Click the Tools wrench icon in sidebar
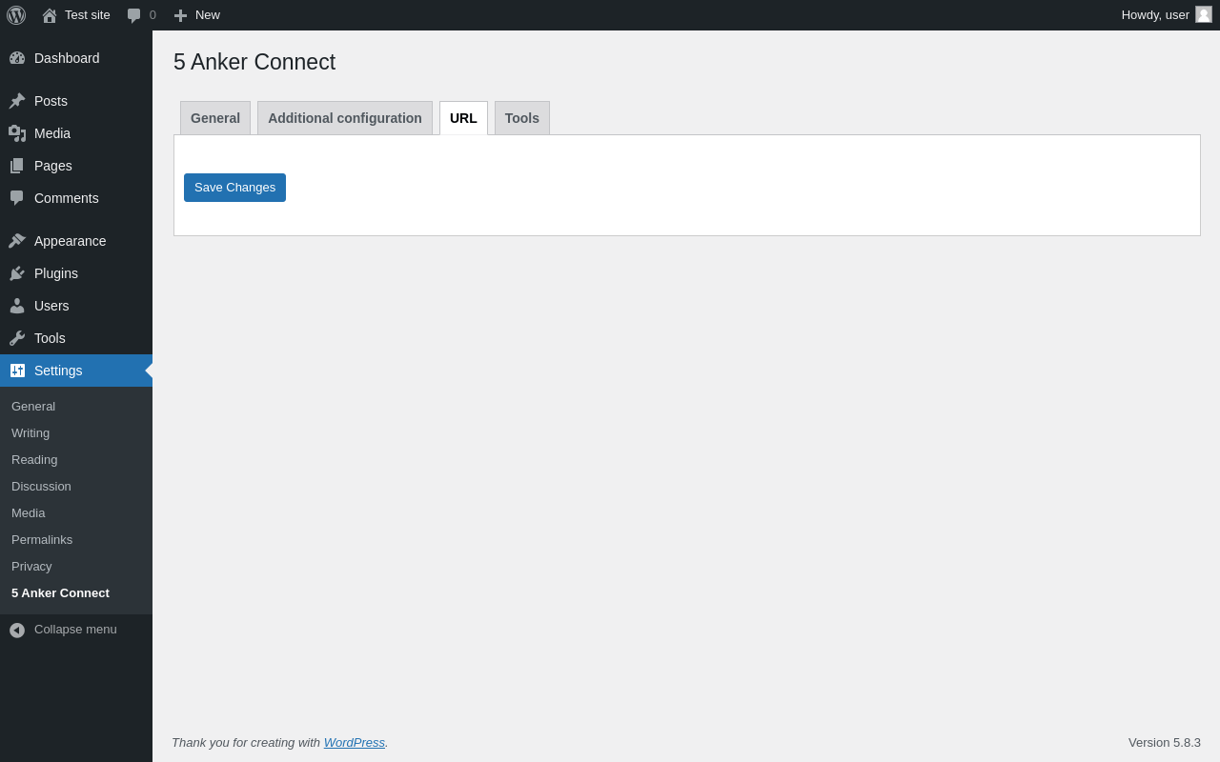Viewport: 1220px width, 762px height. tap(17, 338)
